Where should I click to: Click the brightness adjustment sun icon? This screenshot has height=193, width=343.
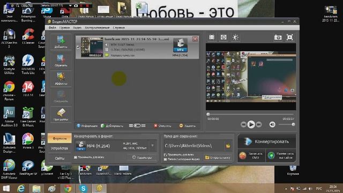235,37
